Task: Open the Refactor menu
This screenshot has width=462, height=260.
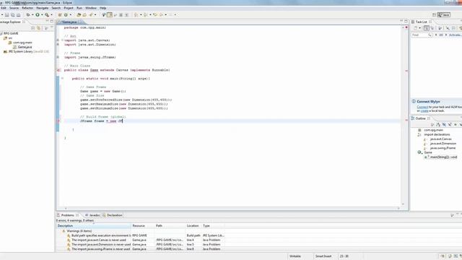Action: pos(27,8)
